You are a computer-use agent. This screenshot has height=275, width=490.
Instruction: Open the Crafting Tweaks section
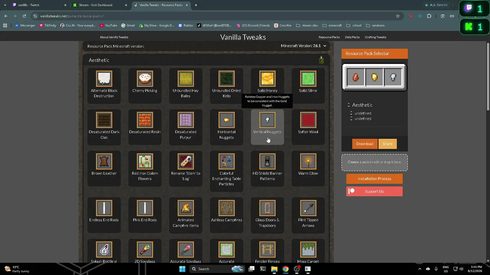376,37
